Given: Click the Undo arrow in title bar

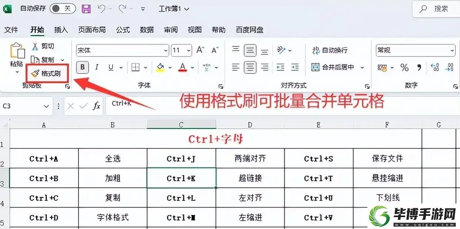Looking at the screenshot, I should coord(101,9).
